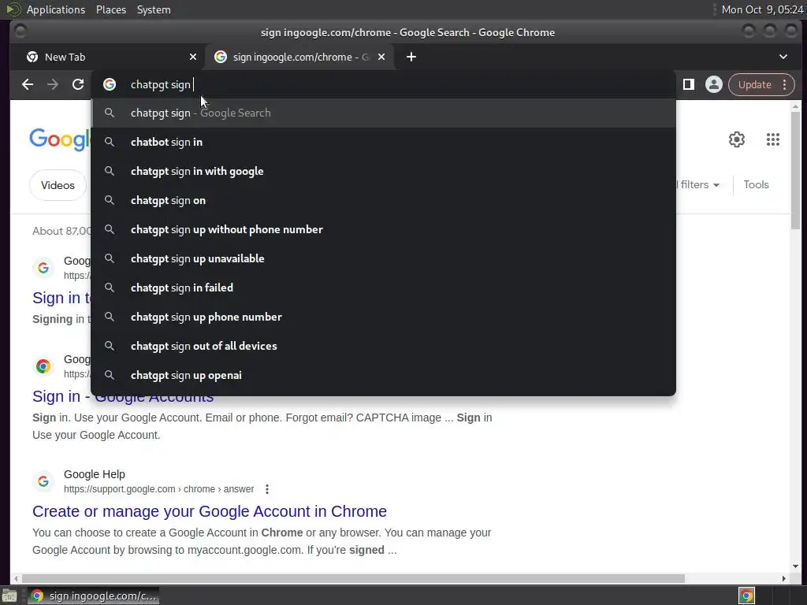Click the Google logo on page
The width and height of the screenshot is (807, 605).
[x=60, y=139]
